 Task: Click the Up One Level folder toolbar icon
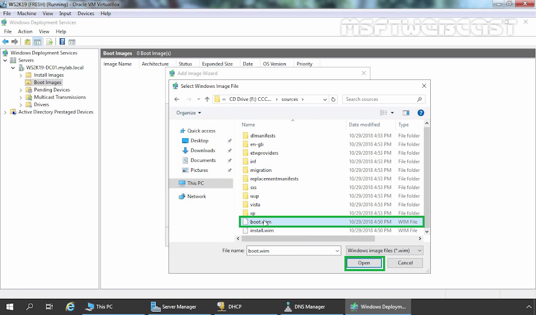click(27, 42)
